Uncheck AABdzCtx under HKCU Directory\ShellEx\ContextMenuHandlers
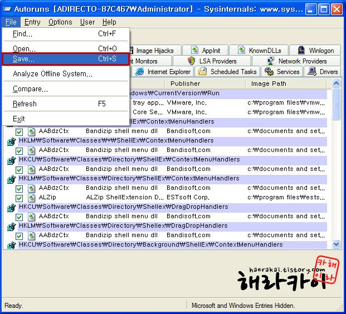346x314 pixels. coord(19,170)
